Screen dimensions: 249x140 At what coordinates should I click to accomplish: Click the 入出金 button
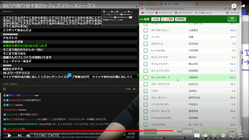click(156, 19)
